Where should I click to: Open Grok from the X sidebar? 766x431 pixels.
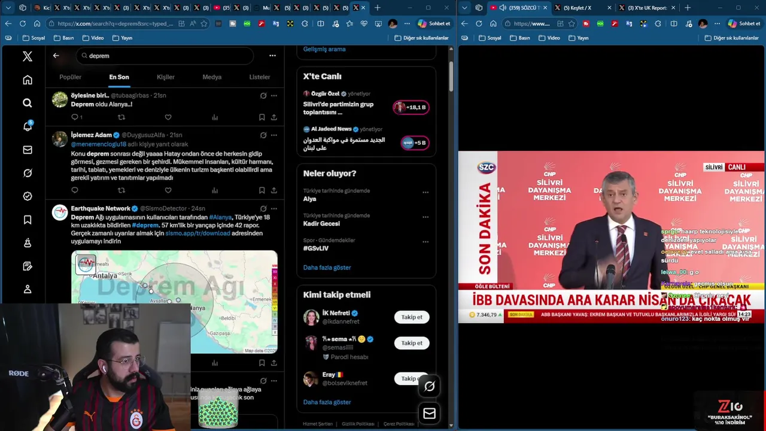(x=28, y=173)
